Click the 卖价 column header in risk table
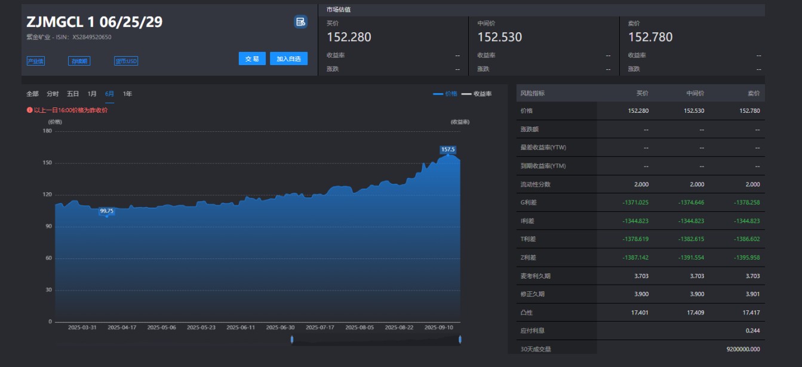Viewport: 802px width, 367px height. click(754, 93)
